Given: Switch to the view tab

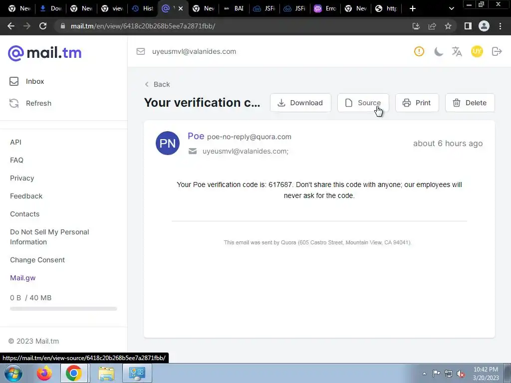Looking at the screenshot, I should [x=112, y=8].
